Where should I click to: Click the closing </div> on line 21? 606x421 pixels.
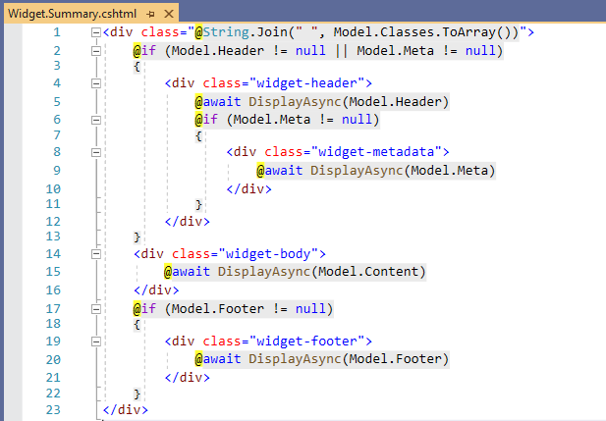187,378
